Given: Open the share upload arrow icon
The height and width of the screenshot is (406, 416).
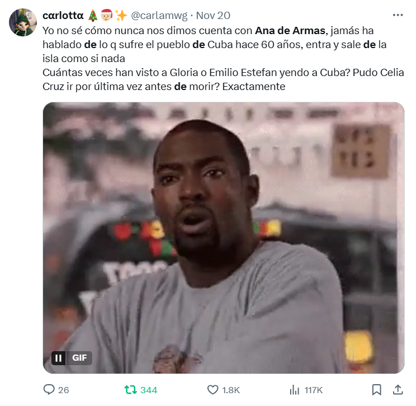Looking at the screenshot, I should (x=398, y=390).
